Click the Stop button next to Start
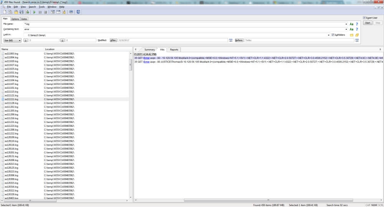The image size is (384, 207). [378, 23]
